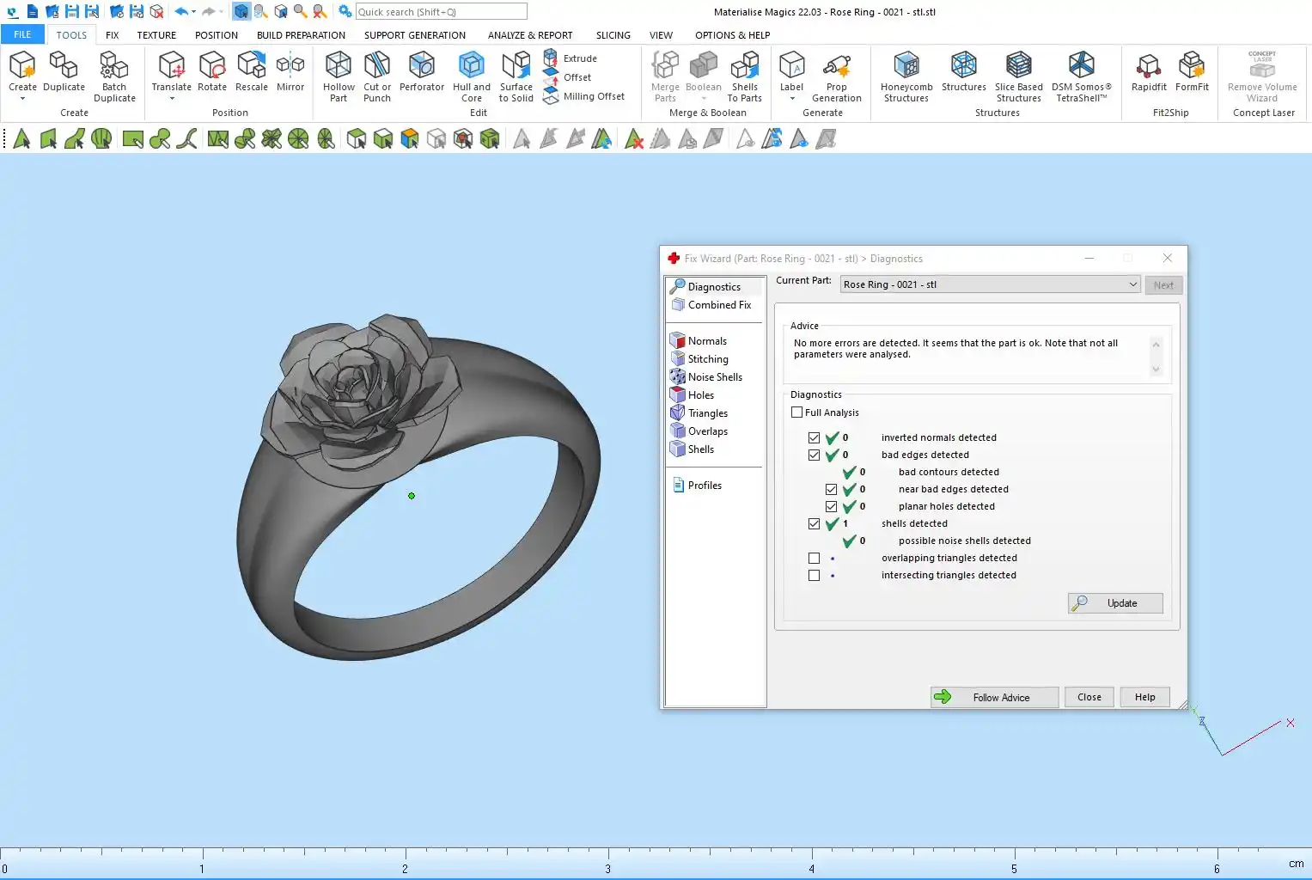1312x880 pixels.
Task: Enable the Full Analysis checkbox
Action: pos(797,412)
